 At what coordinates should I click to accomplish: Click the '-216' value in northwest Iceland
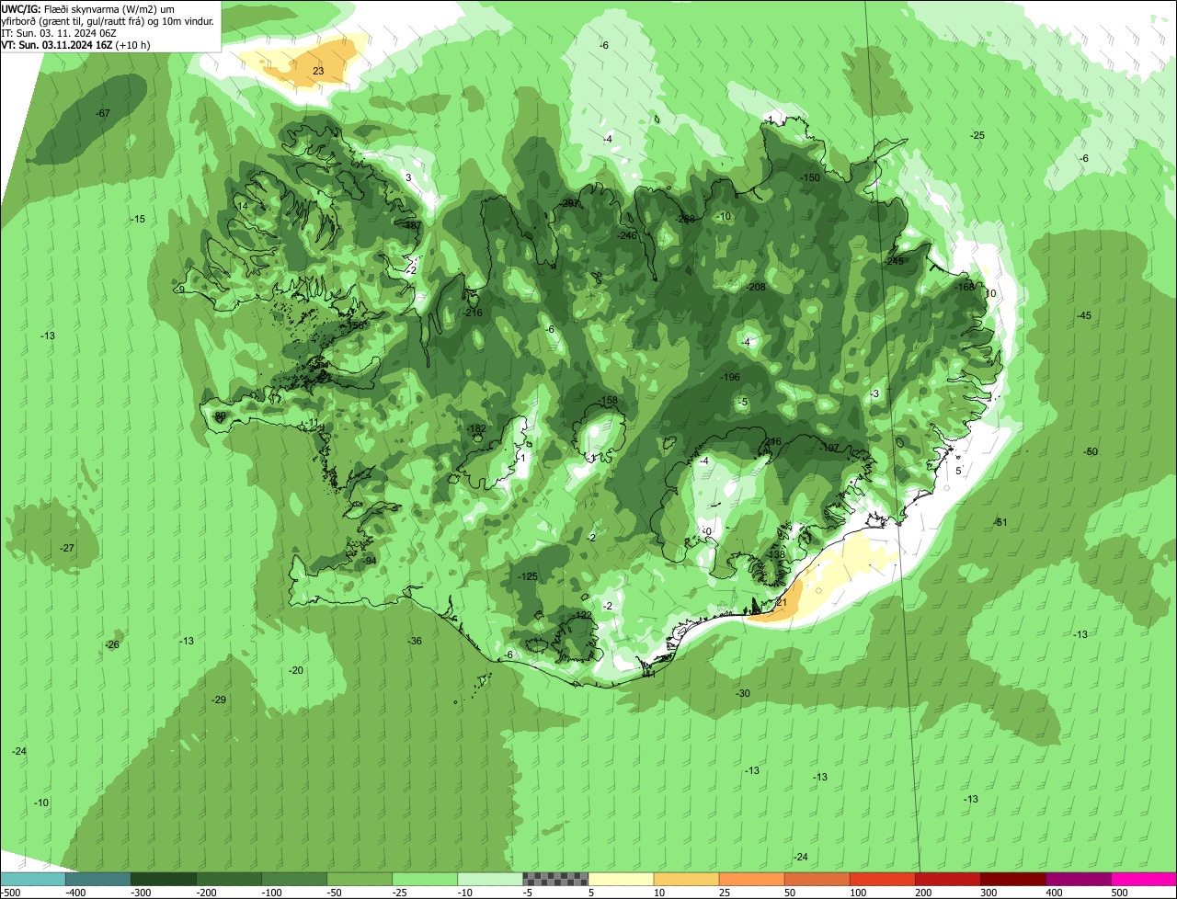coord(473,313)
